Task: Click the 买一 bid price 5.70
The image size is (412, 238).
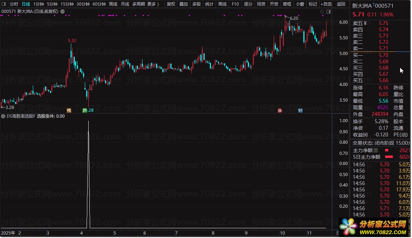Action: [x=383, y=55]
